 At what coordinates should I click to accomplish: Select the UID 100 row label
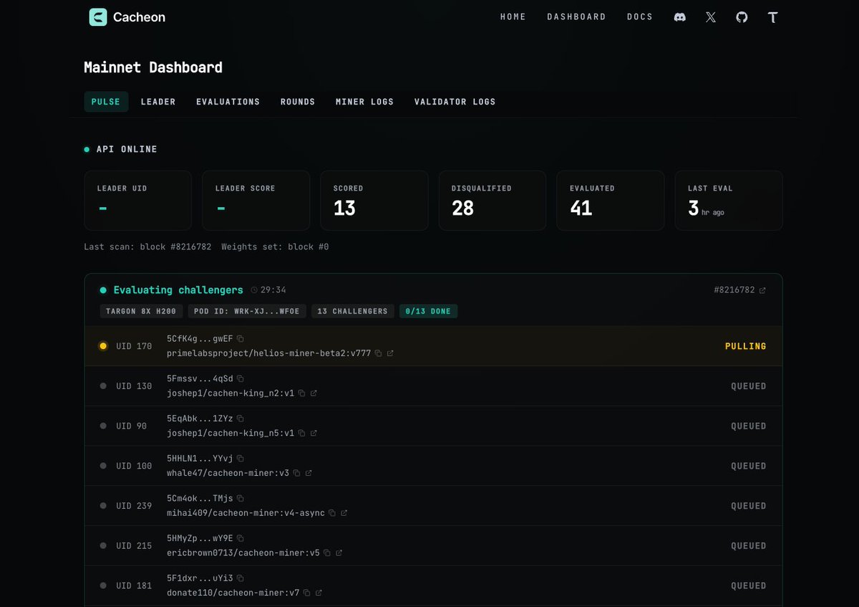tap(135, 466)
